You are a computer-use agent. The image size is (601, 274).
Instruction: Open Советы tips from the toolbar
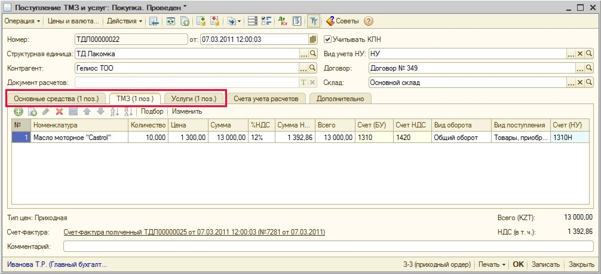pos(342,21)
